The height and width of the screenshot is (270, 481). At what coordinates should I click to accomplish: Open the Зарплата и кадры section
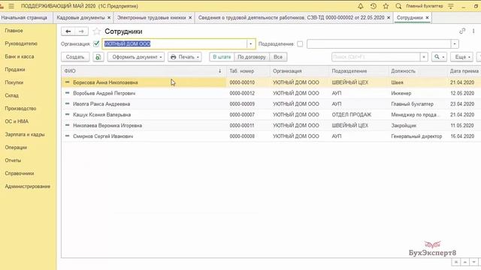coord(25,134)
